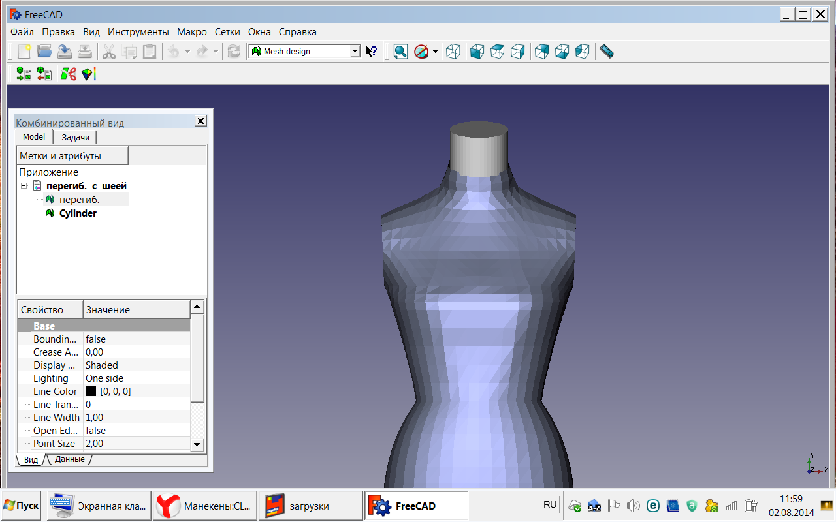Click the Line Color black swatch

point(91,391)
